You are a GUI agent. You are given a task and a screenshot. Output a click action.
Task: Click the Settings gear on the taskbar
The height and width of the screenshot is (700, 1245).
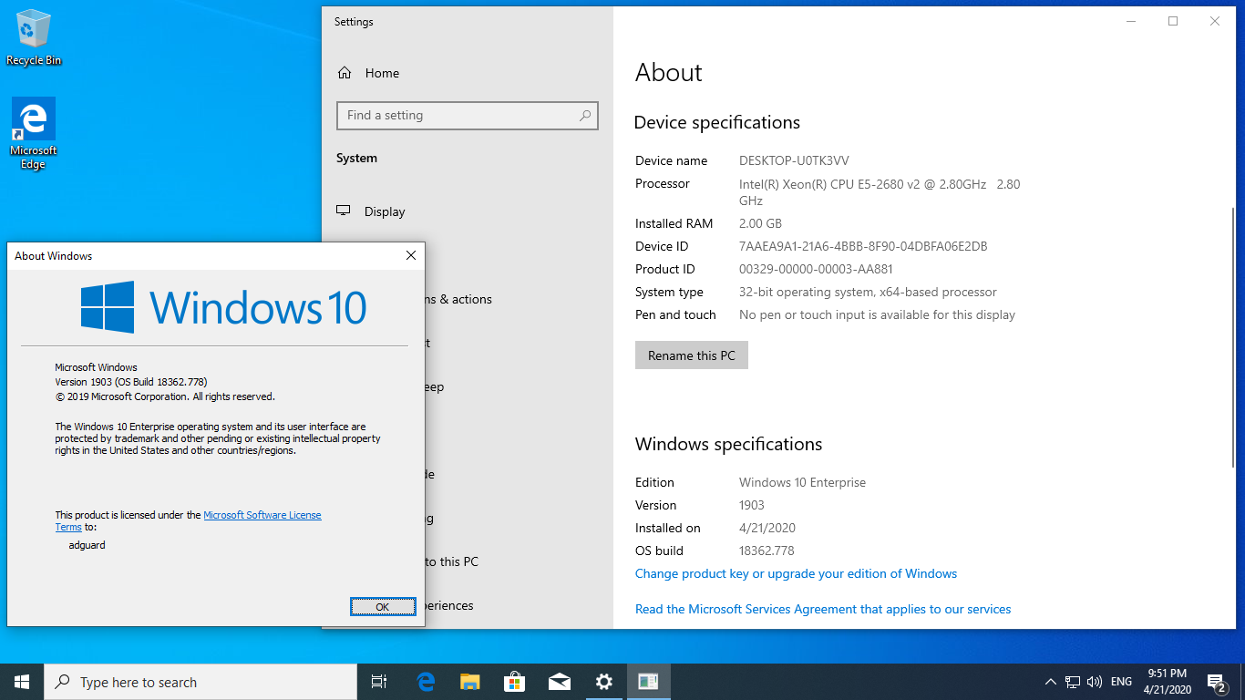click(x=604, y=682)
